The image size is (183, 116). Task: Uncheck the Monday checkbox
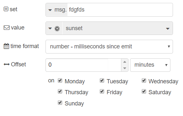pos(60,80)
